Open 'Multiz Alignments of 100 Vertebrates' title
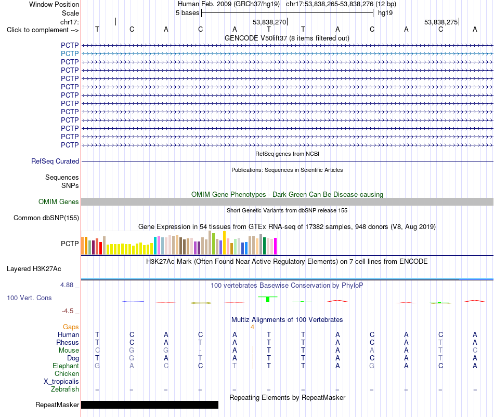494x417 pixels. click(x=287, y=320)
